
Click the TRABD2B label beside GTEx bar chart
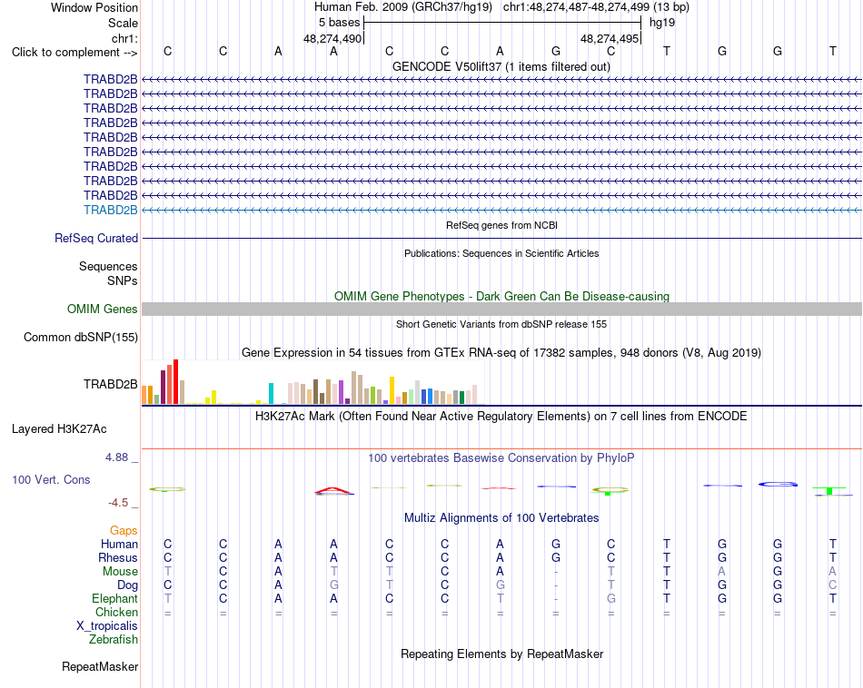(x=111, y=385)
